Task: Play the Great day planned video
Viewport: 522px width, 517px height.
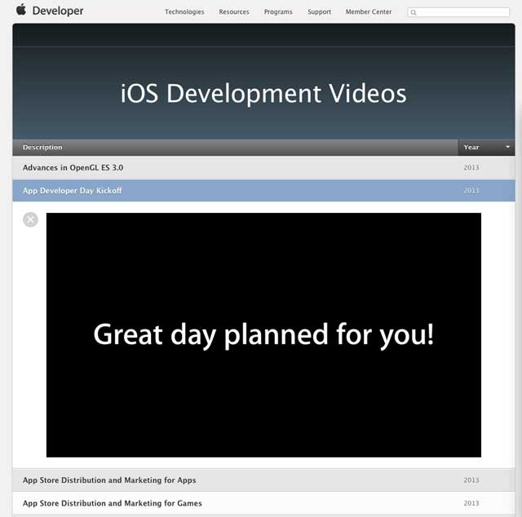Action: [x=263, y=335]
